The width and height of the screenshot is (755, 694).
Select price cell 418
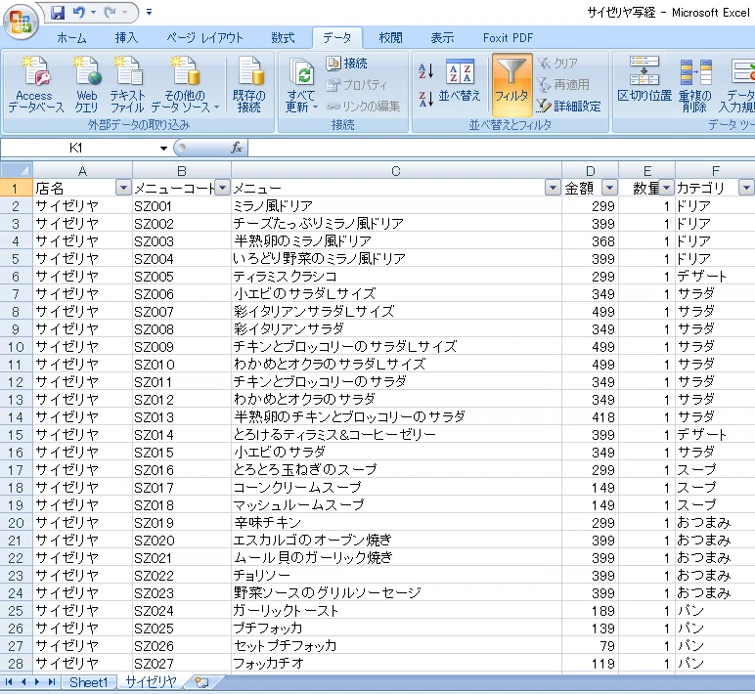[590, 416]
